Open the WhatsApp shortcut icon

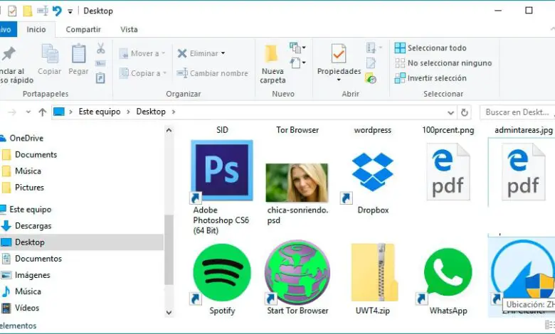(448, 272)
